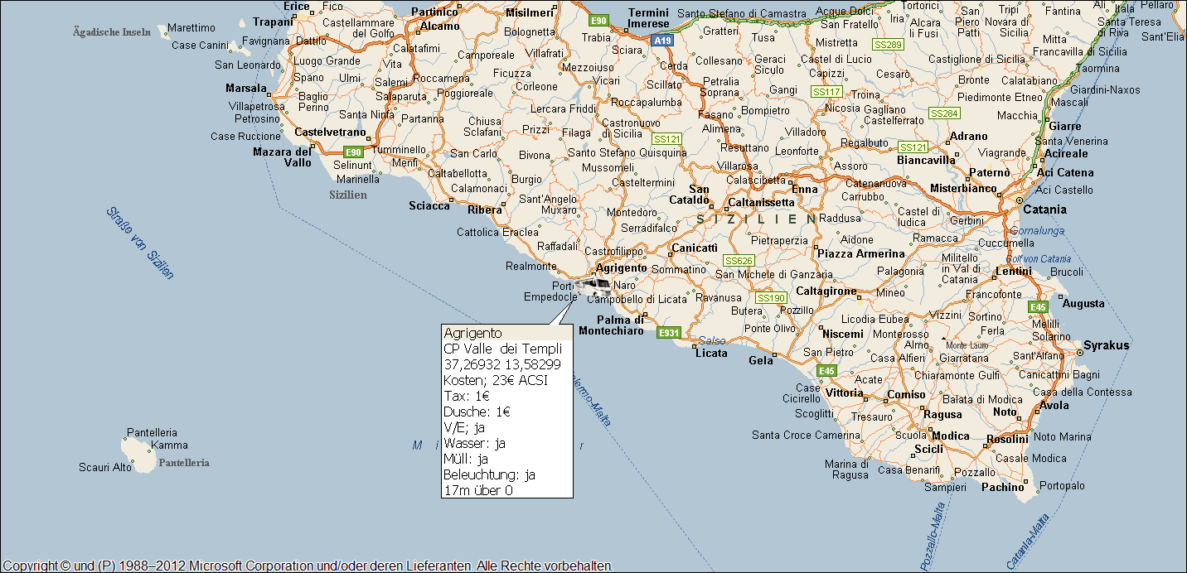Click the blue A19 motorway shield
This screenshot has height=573, width=1187.
click(x=661, y=40)
